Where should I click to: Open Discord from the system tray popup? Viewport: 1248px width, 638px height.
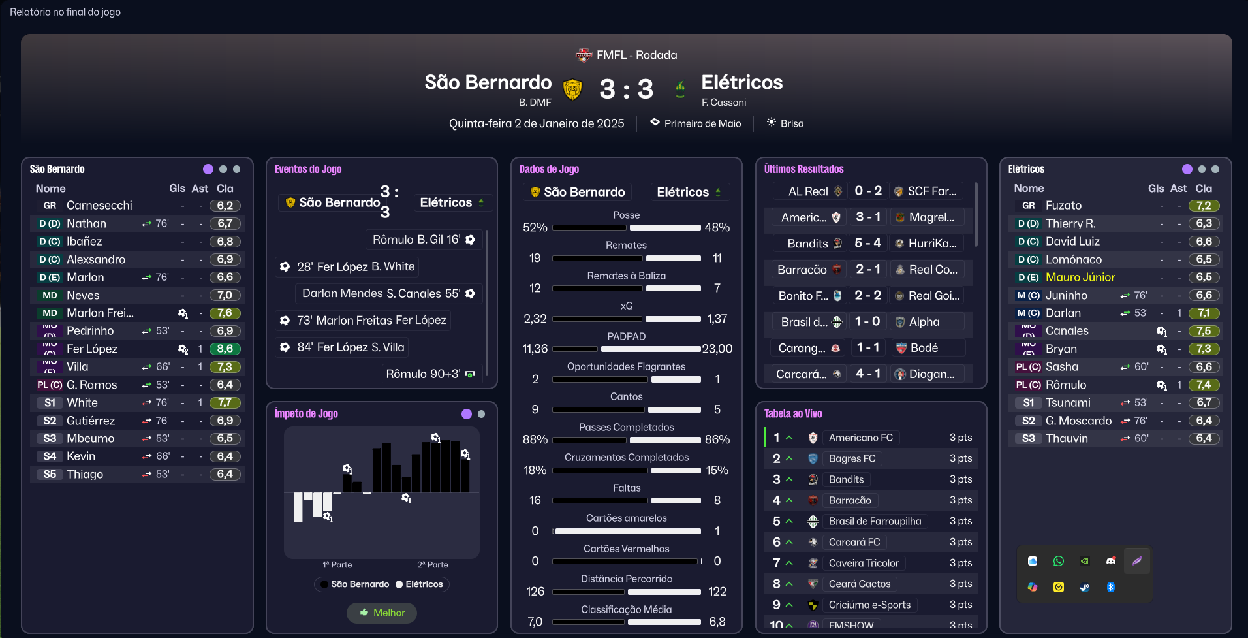[1111, 561]
